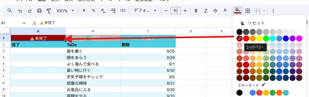Viewport: 309px width, 97px height.
Task: Open the merge cells dropdown arrow
Action: point(264,11)
